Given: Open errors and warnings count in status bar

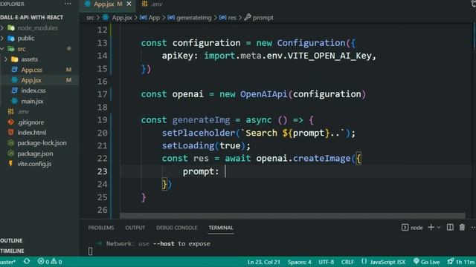Looking at the screenshot, I should [x=50, y=262].
